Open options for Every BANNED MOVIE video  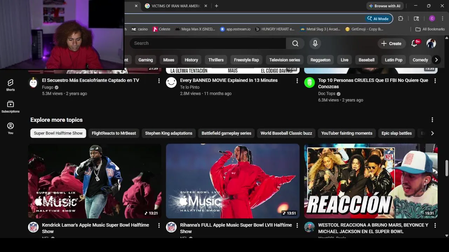point(297,81)
